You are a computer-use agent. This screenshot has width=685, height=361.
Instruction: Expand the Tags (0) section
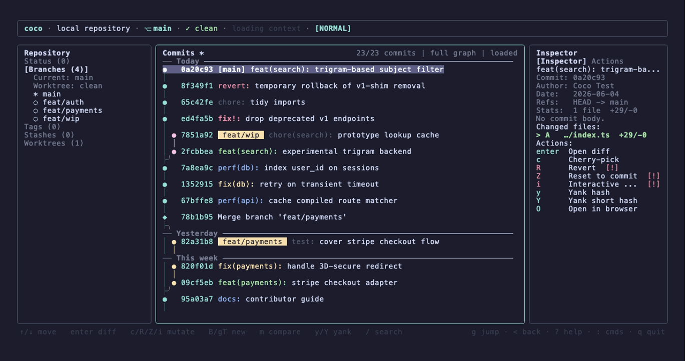[43, 127]
